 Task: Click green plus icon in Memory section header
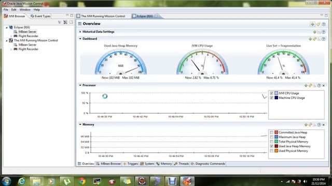tap(306, 125)
